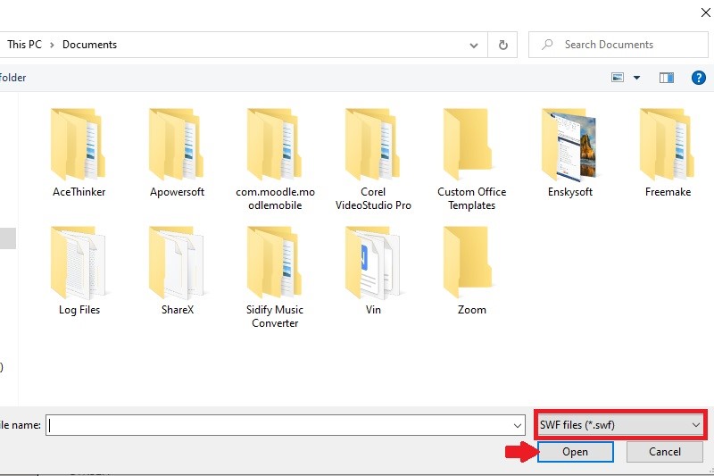The height and width of the screenshot is (476, 714).
Task: Click the ShareX folder name label
Action: coord(177,310)
